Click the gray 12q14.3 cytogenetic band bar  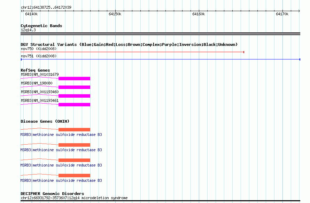(x=160, y=34)
